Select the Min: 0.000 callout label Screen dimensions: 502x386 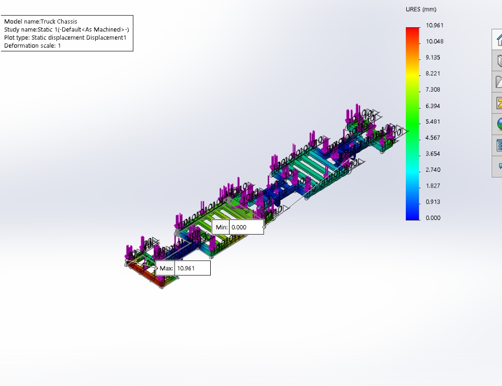pyautogui.click(x=238, y=227)
